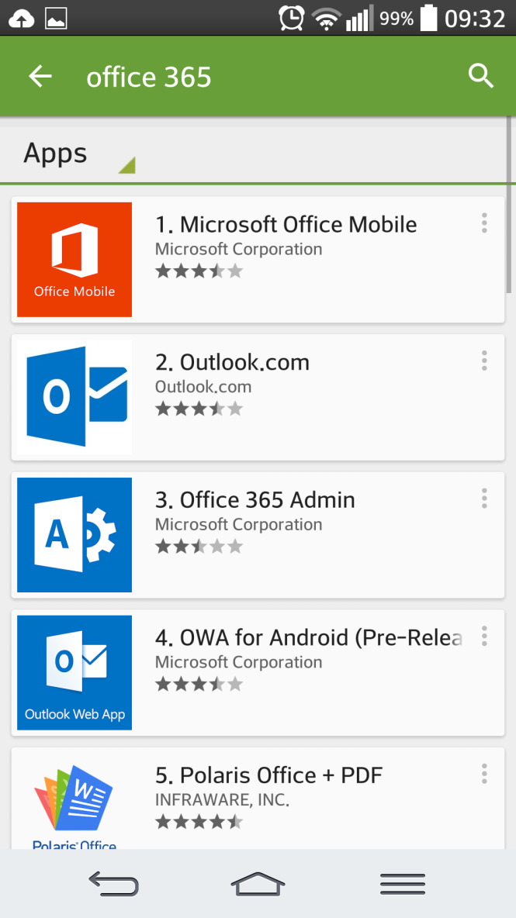Tap star rating of Microsoft Office Mobile
This screenshot has height=918, width=516.
pos(199,271)
